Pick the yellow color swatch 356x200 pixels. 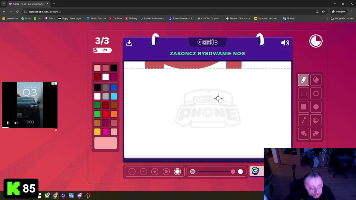(x=97, y=131)
